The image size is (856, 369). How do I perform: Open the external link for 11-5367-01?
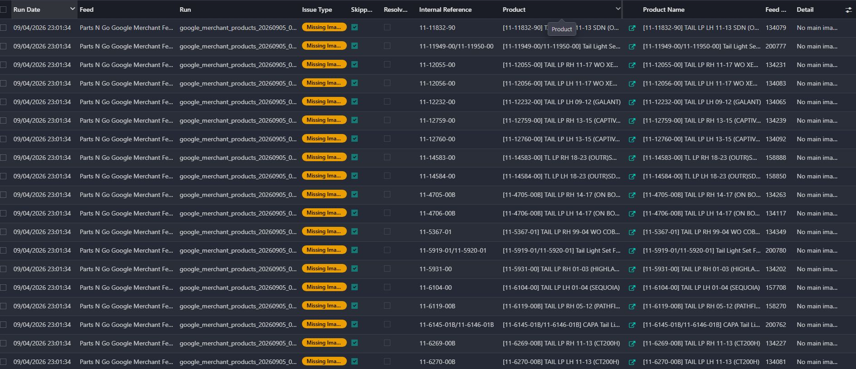(632, 232)
